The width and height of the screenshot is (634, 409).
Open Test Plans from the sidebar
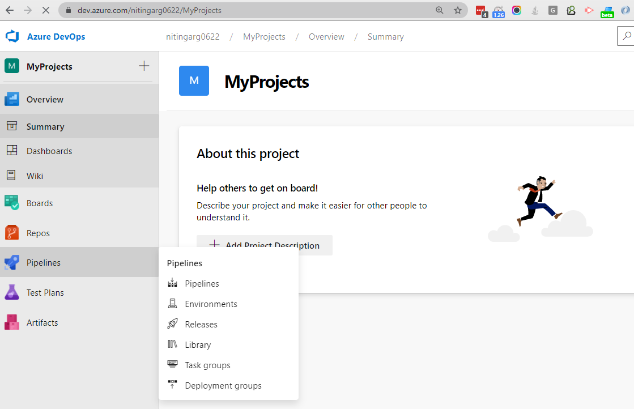click(x=45, y=292)
